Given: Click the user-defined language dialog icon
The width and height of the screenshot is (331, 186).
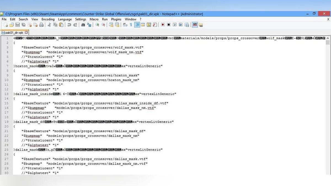Looking at the screenshot, I should click(143, 25).
